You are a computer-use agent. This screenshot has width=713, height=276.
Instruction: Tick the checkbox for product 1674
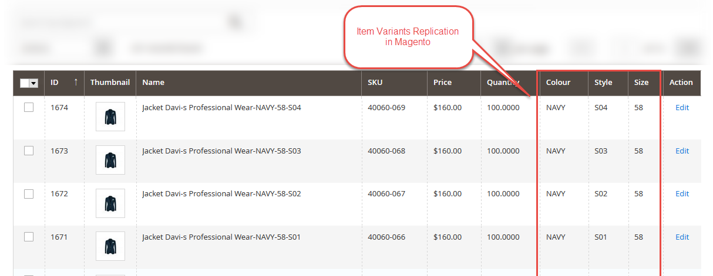click(29, 107)
